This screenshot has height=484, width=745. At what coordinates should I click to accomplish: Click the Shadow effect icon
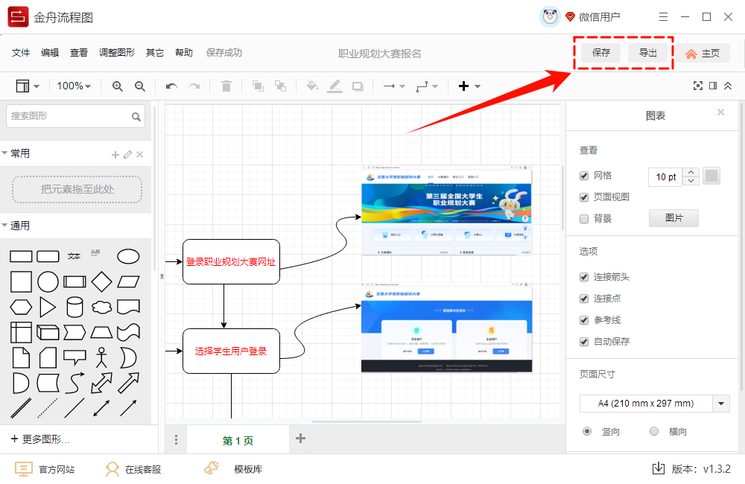[358, 86]
